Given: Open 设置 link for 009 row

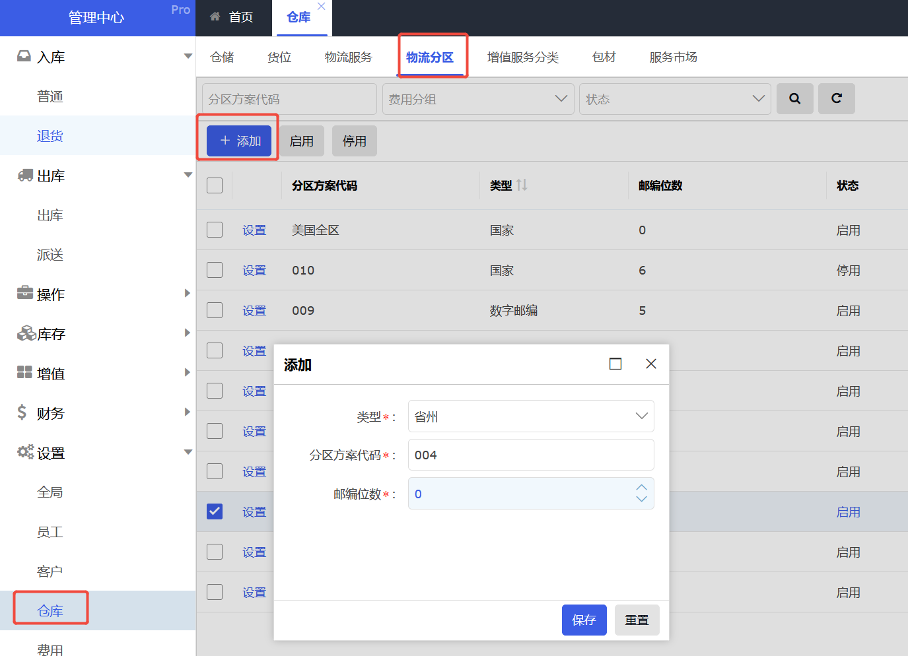Looking at the screenshot, I should click(x=254, y=311).
